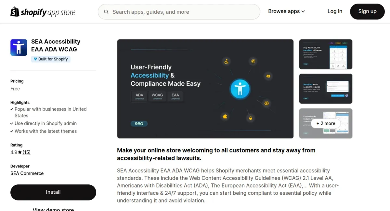Image resolution: width=390 pixels, height=211 pixels.
Task: Open the 'Stay ADA & WCAG compliant' thumbnail
Action: 326,54
